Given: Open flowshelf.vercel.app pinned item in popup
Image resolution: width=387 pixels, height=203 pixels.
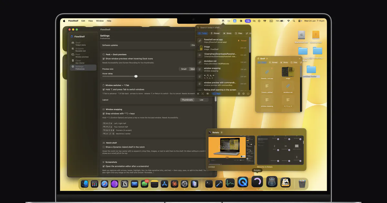Looking at the screenshot, I should click(223, 41).
